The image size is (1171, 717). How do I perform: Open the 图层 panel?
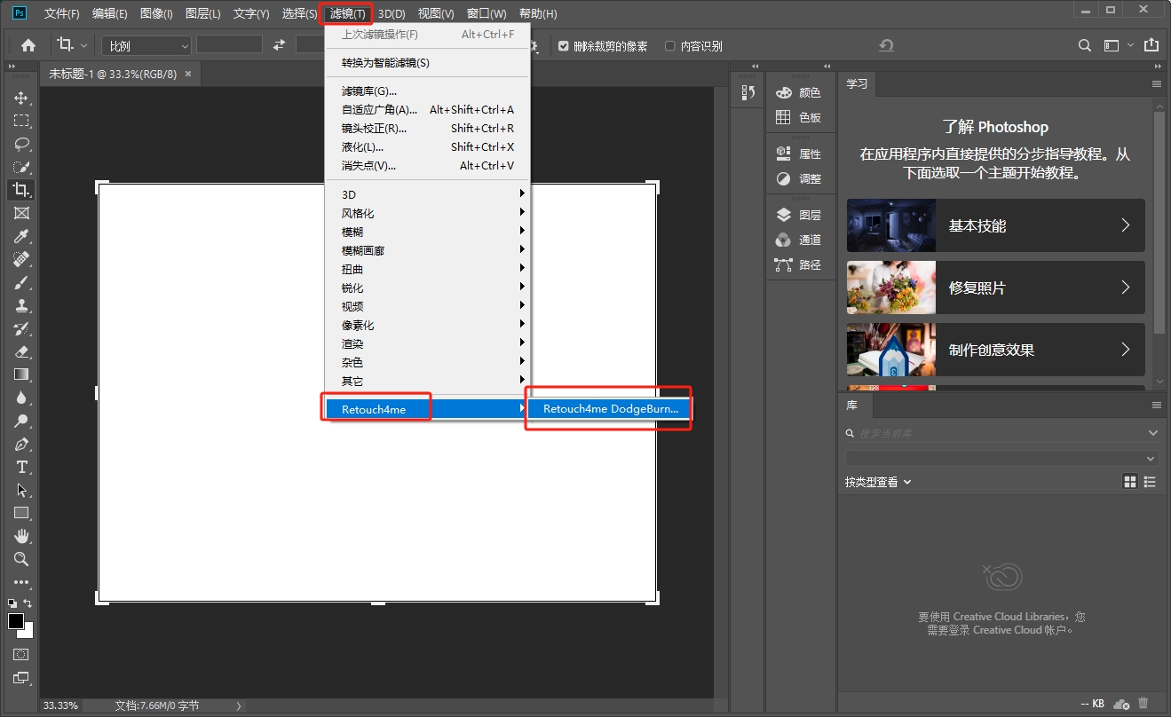tap(799, 215)
